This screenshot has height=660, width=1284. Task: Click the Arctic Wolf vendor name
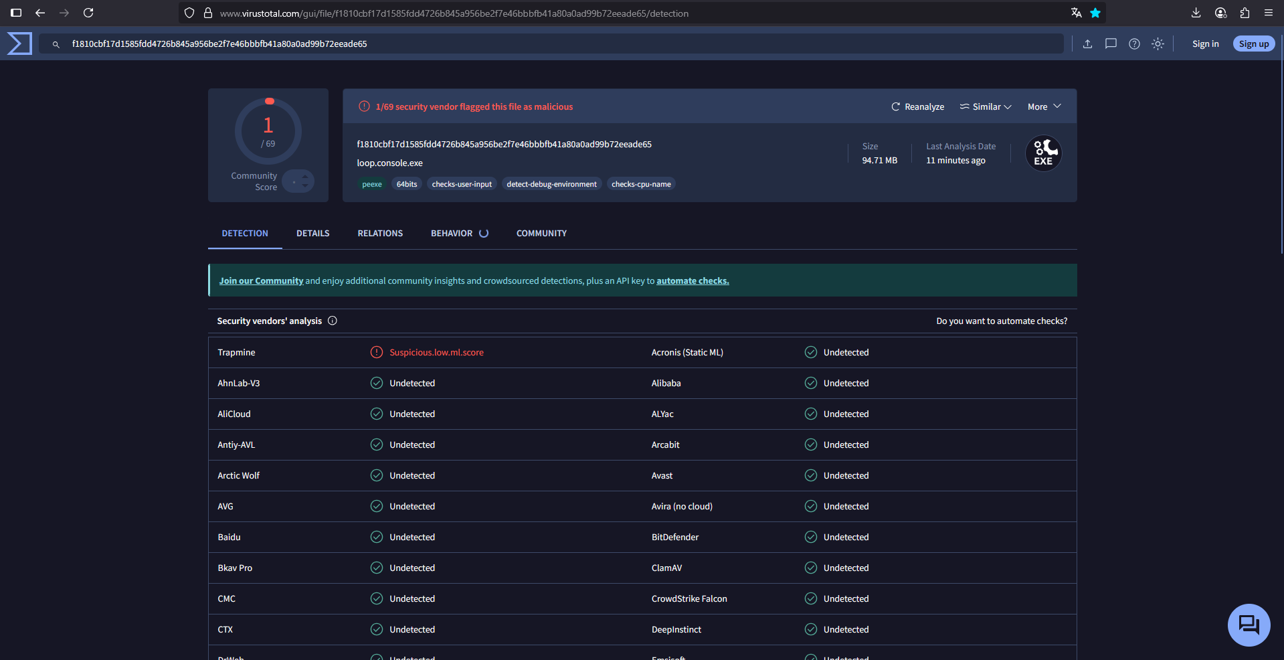point(238,475)
